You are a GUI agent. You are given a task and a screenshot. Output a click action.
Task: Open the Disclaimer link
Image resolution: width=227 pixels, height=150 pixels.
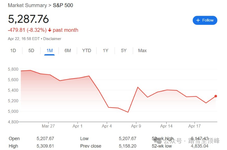click(52, 39)
